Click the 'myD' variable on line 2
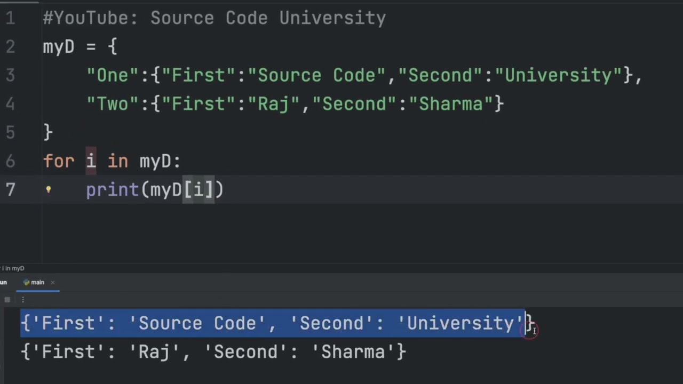The width and height of the screenshot is (683, 384). [59, 47]
